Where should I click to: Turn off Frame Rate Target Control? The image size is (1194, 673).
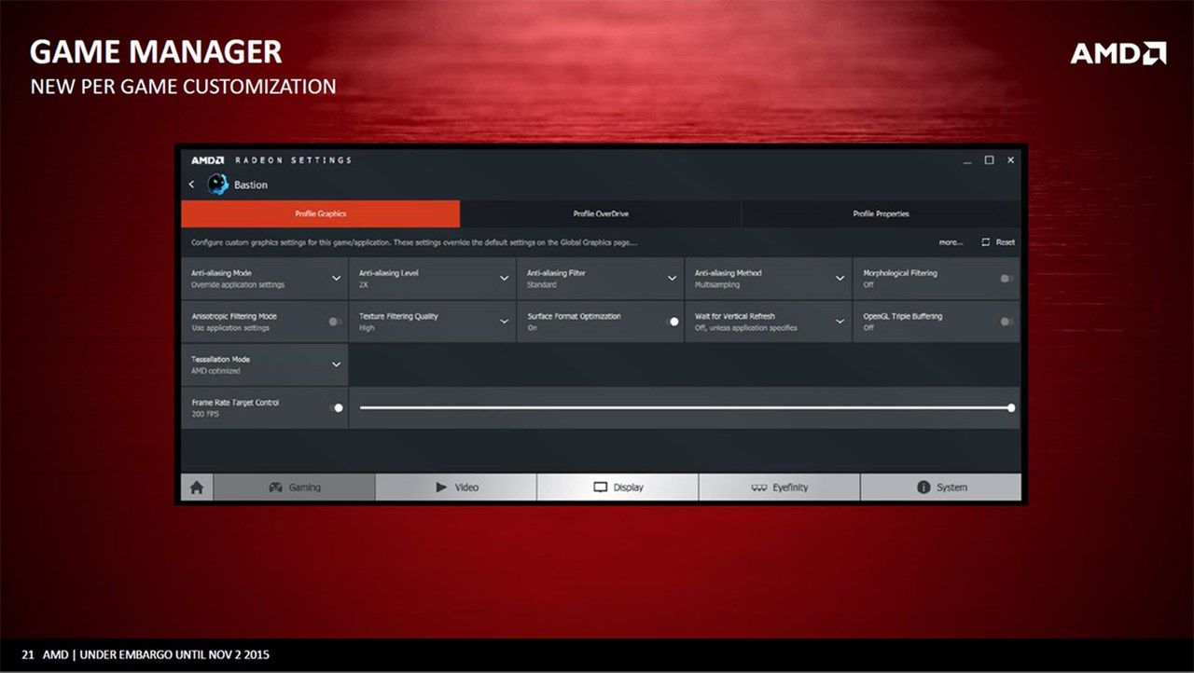coord(337,407)
